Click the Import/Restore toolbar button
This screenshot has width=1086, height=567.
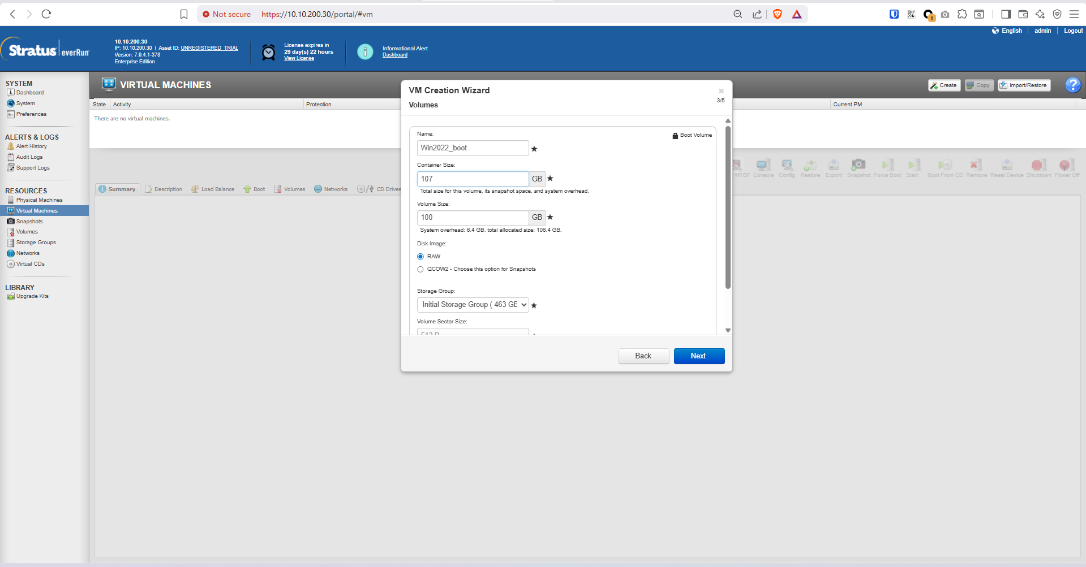(1024, 85)
